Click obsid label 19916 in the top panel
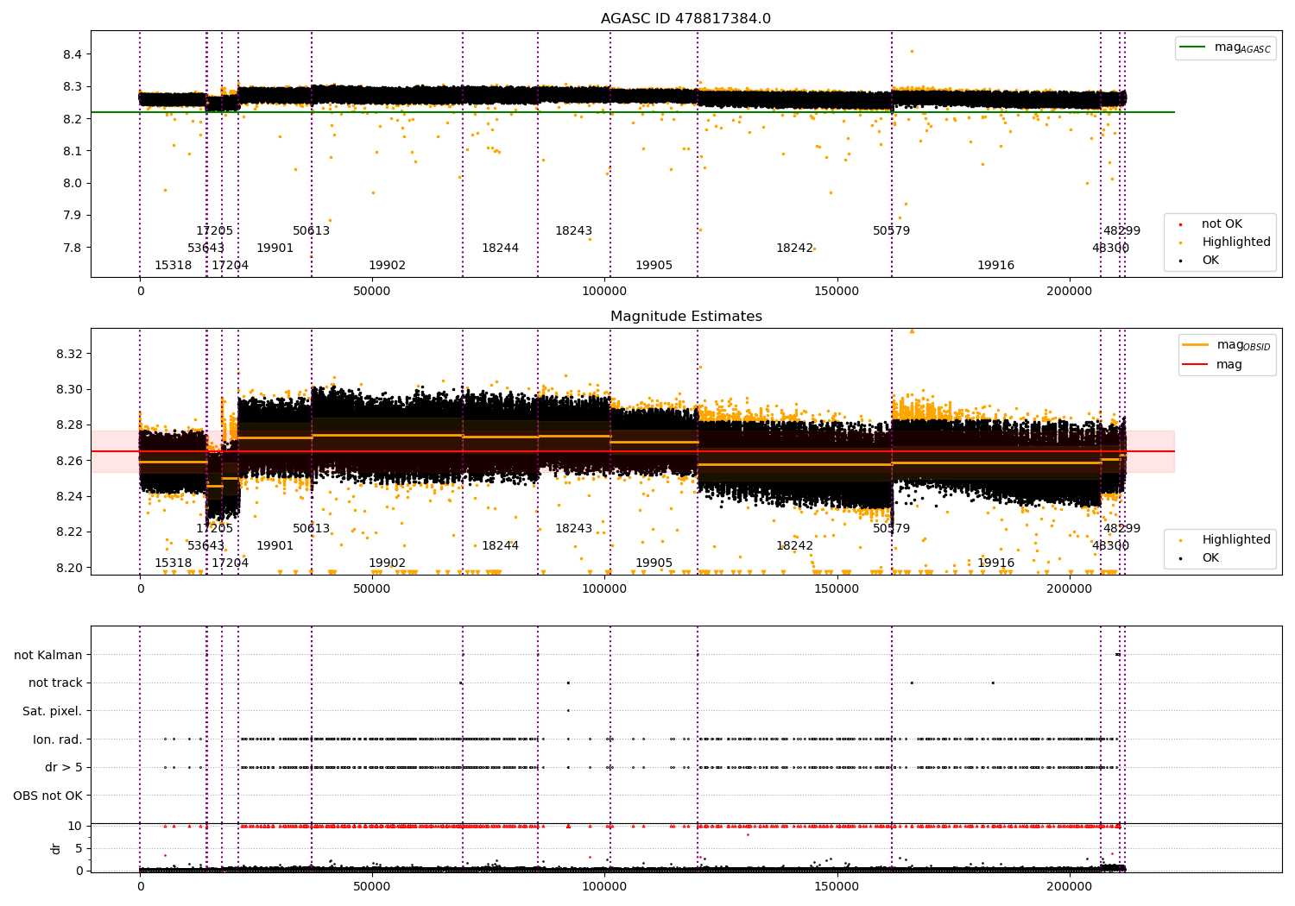 coord(995,266)
